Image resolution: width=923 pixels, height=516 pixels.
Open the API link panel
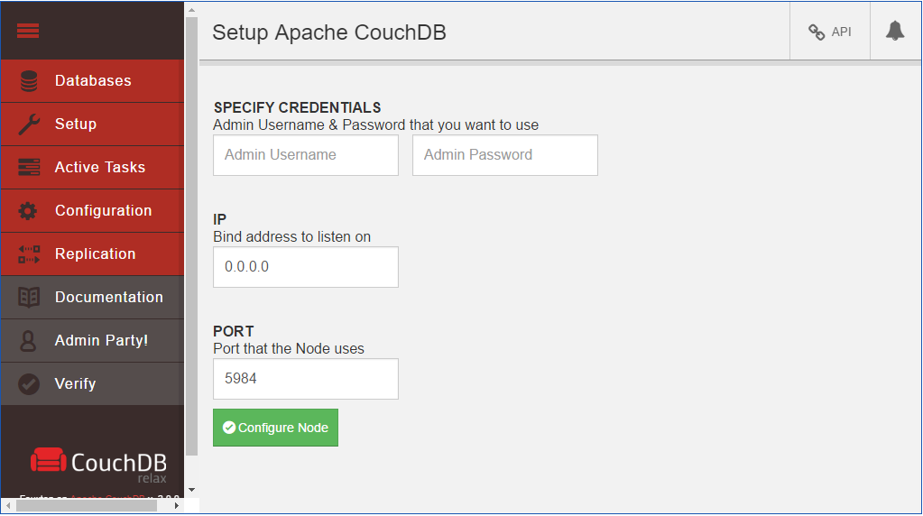coord(830,32)
